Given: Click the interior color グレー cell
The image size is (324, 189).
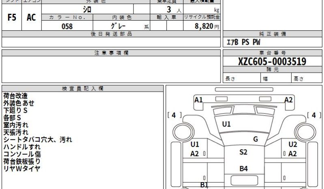Looking at the screenshot, I should coord(121,26).
